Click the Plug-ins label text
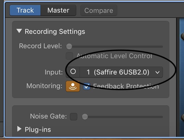Viewport: 184px width, 140px height. click(x=38, y=130)
